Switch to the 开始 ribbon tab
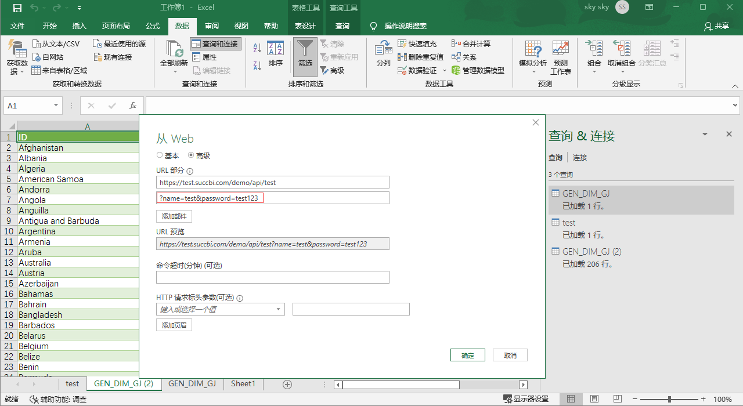 [x=49, y=25]
